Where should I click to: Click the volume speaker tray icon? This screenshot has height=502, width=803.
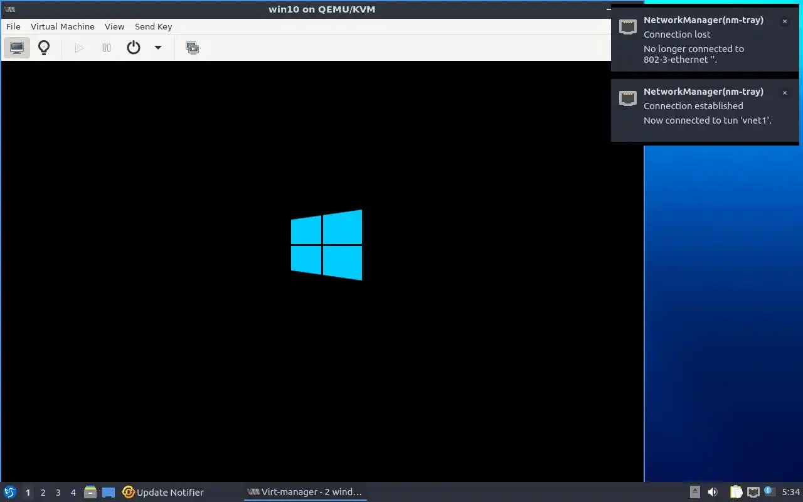point(713,492)
